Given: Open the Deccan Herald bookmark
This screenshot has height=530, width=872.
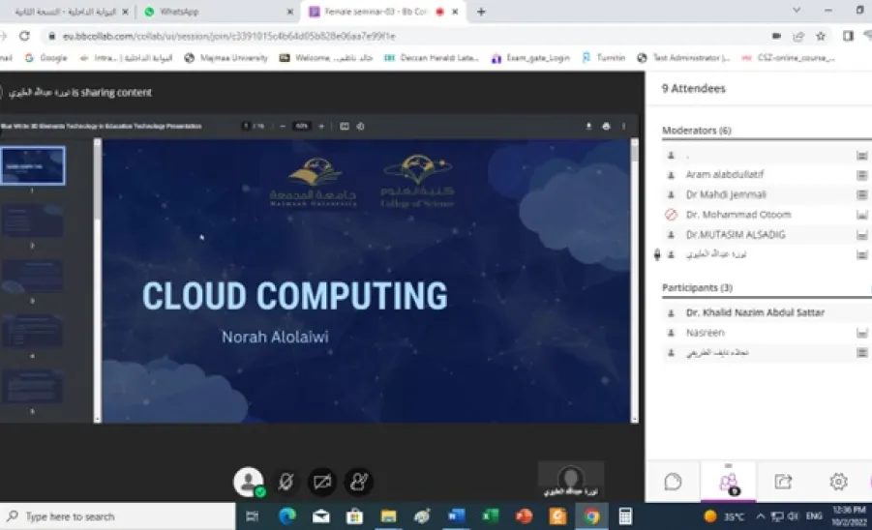Looking at the screenshot, I should tap(431, 58).
